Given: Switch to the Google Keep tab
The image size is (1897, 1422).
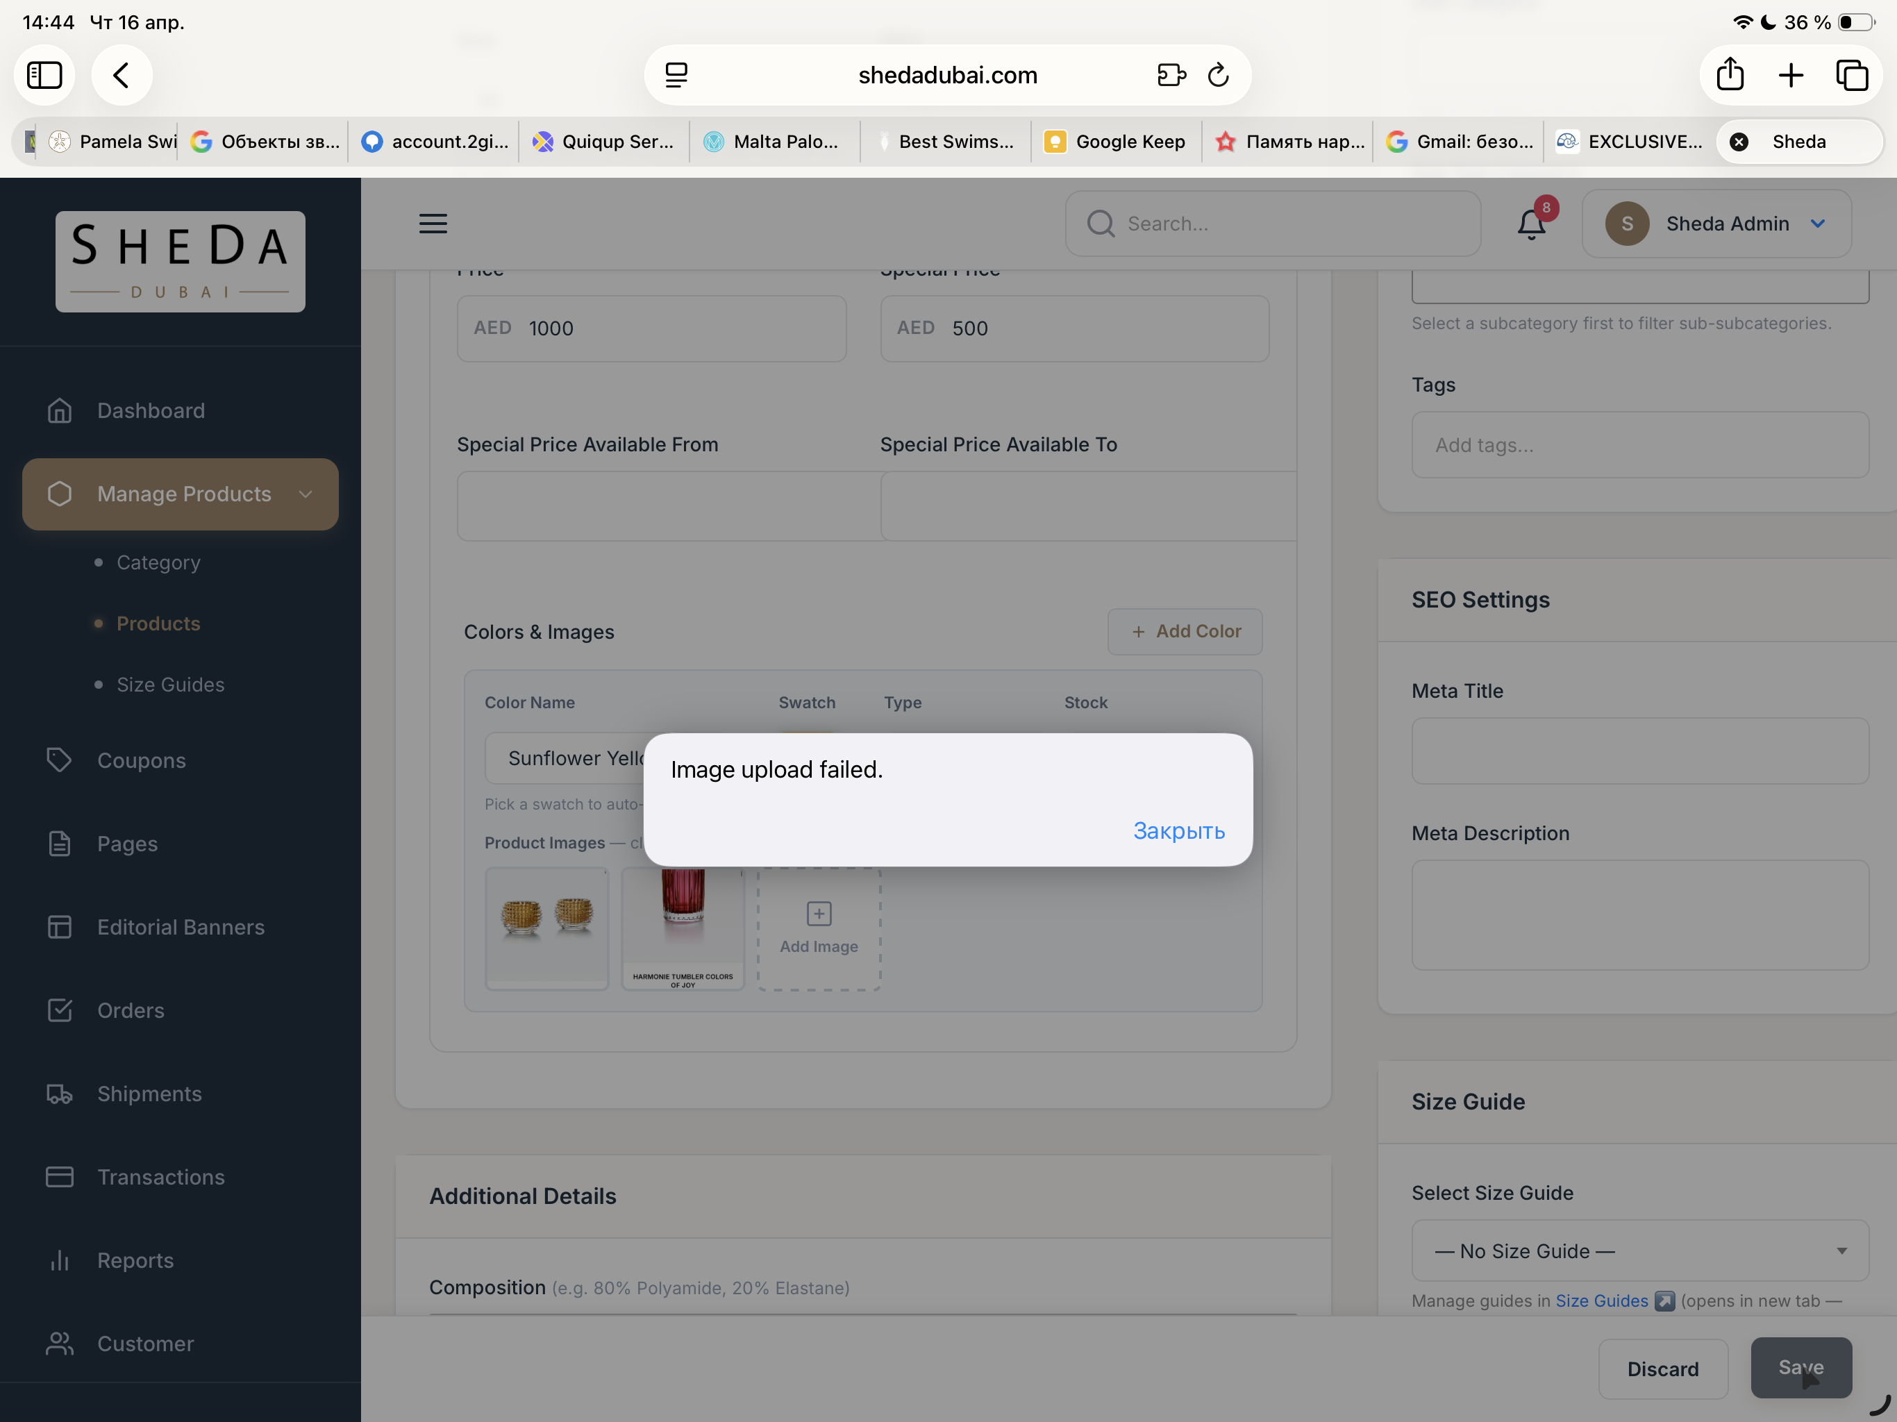Looking at the screenshot, I should (x=1116, y=142).
